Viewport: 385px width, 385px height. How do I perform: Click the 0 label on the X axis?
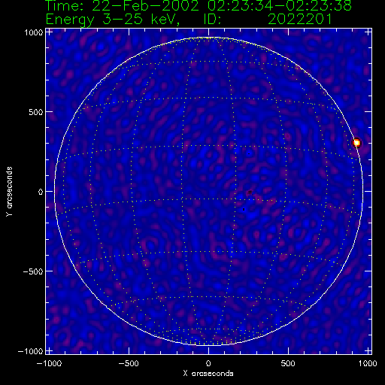pyautogui.click(x=208, y=363)
